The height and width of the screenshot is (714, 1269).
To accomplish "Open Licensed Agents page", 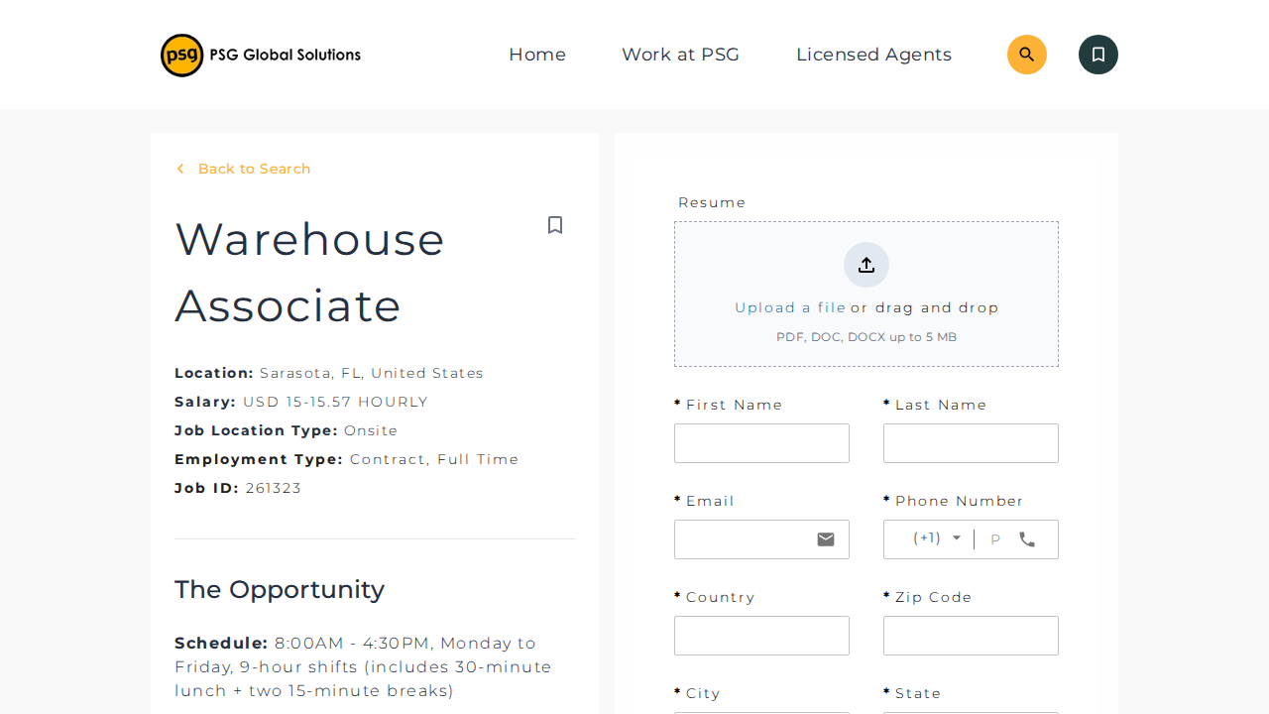I will pyautogui.click(x=873, y=55).
